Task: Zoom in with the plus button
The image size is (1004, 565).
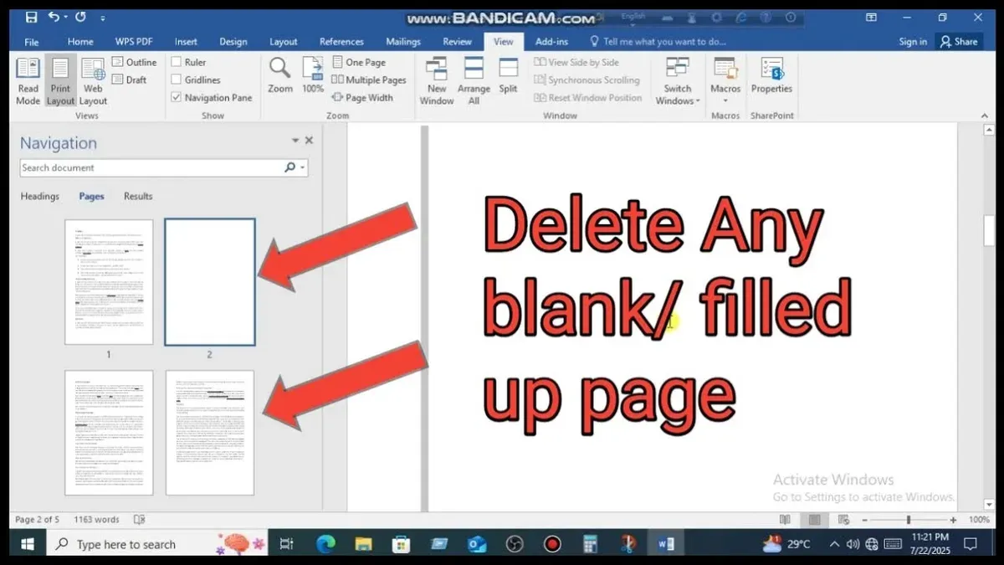Action: pos(953,520)
